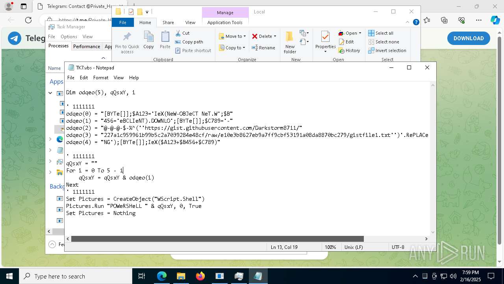
Task: Expand the Properties dropdown arrow
Action: coord(325,52)
